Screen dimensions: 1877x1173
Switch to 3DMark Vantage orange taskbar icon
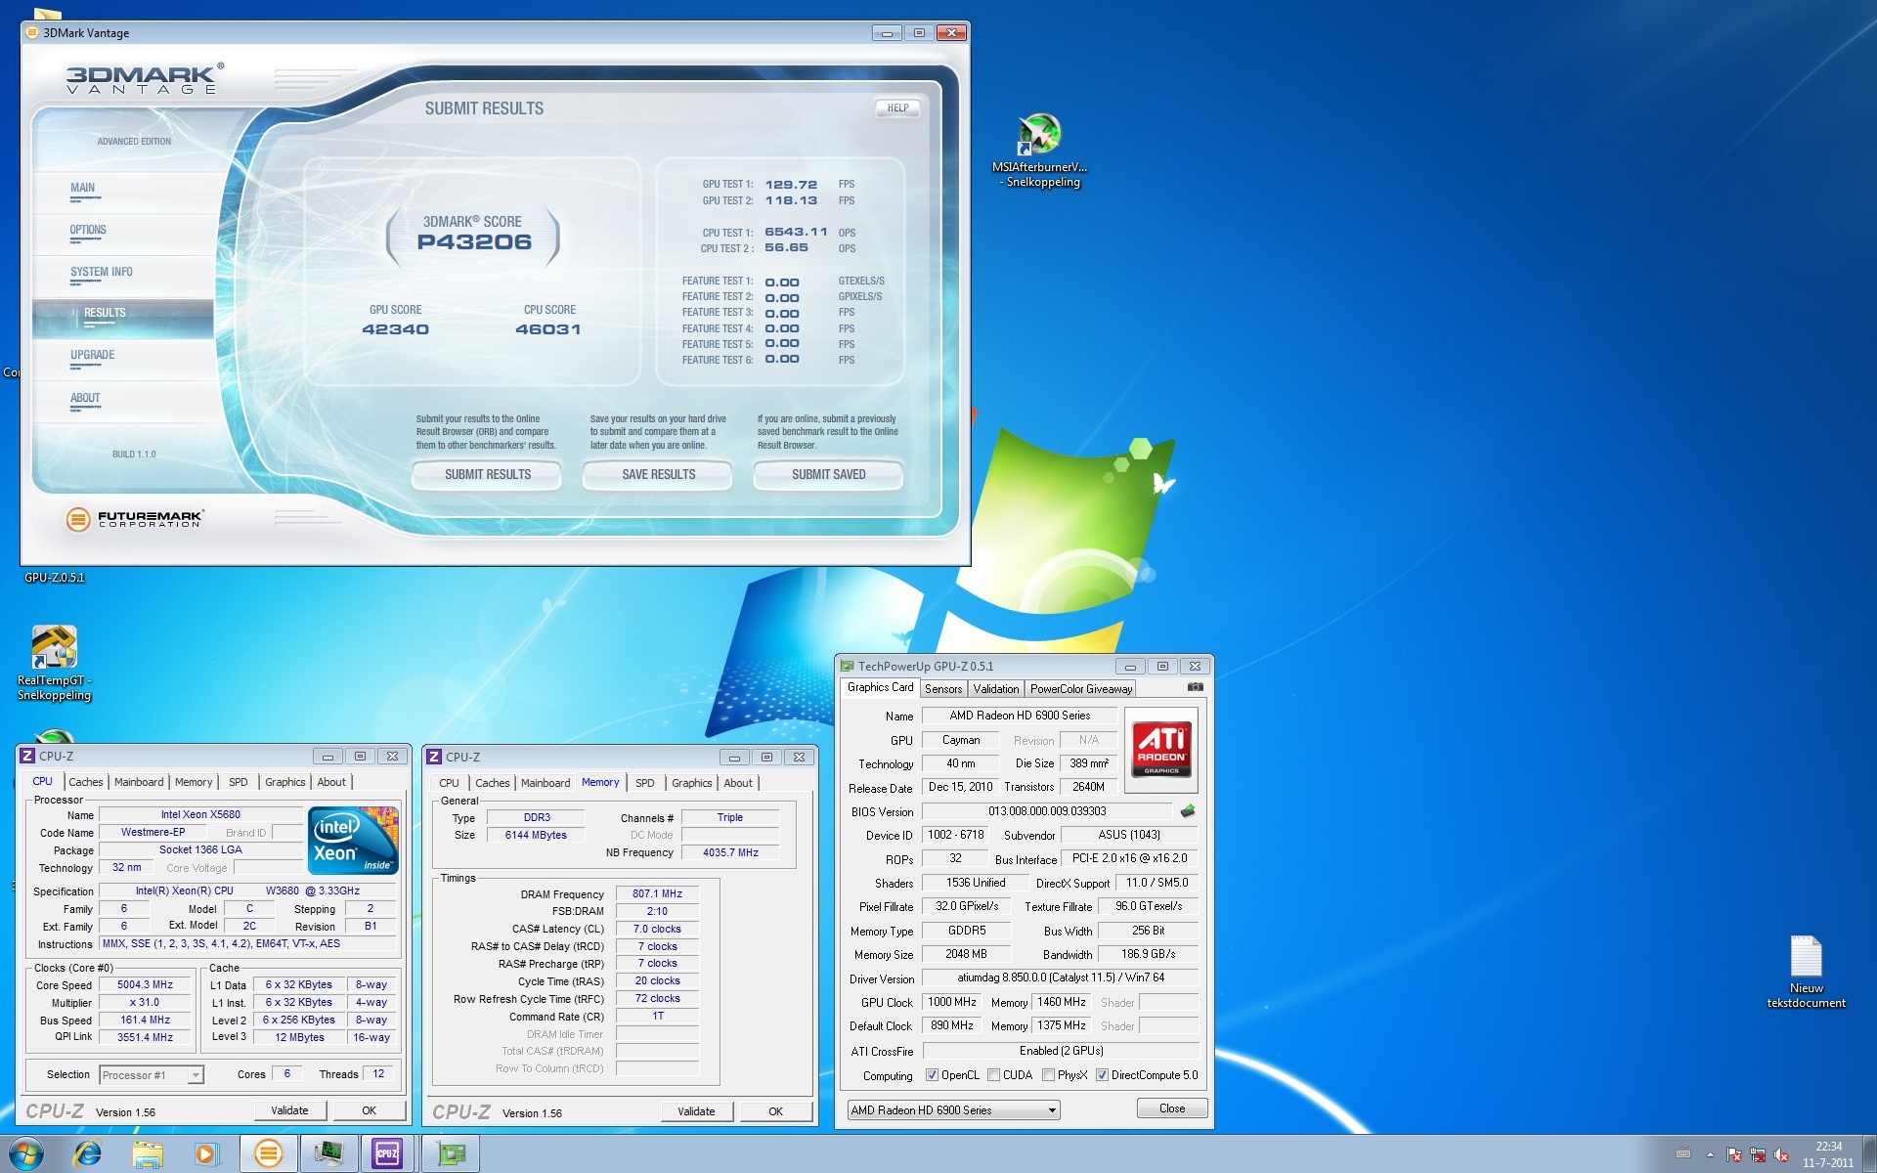[268, 1154]
